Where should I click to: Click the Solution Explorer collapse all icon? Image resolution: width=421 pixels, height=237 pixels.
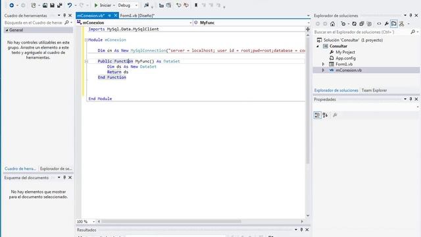click(x=362, y=24)
